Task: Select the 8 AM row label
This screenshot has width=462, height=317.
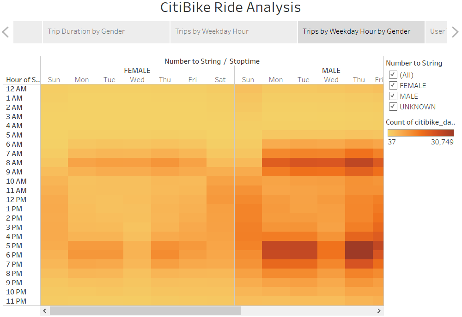Action: point(15,162)
